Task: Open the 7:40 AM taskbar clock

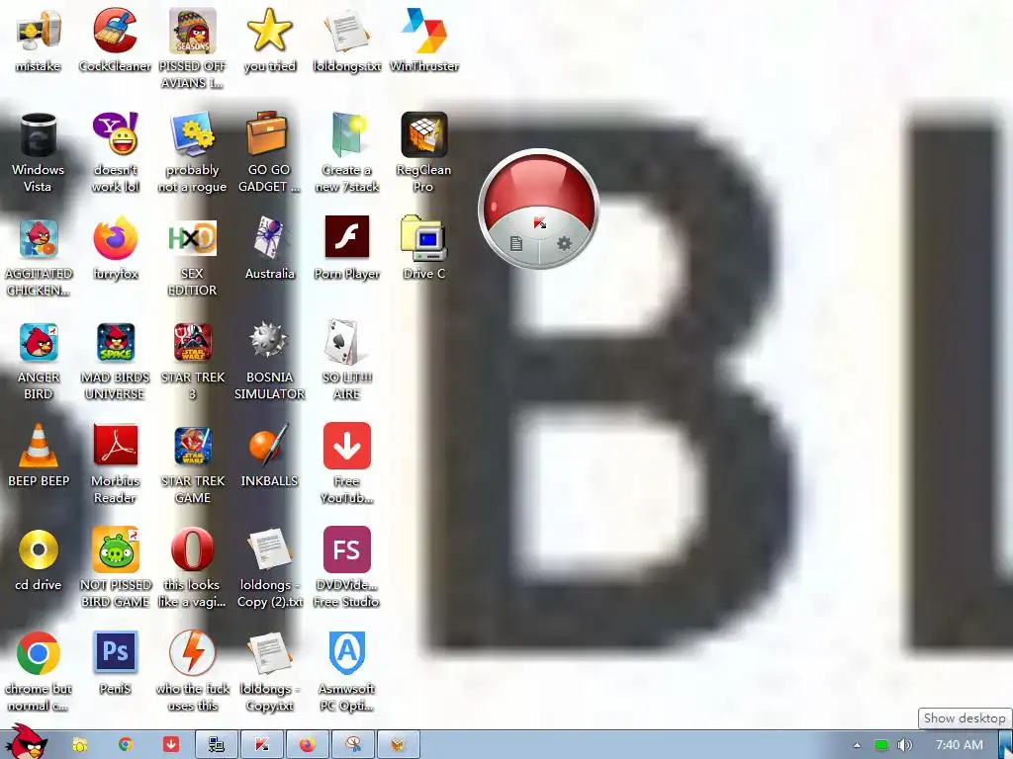Action: 960,745
